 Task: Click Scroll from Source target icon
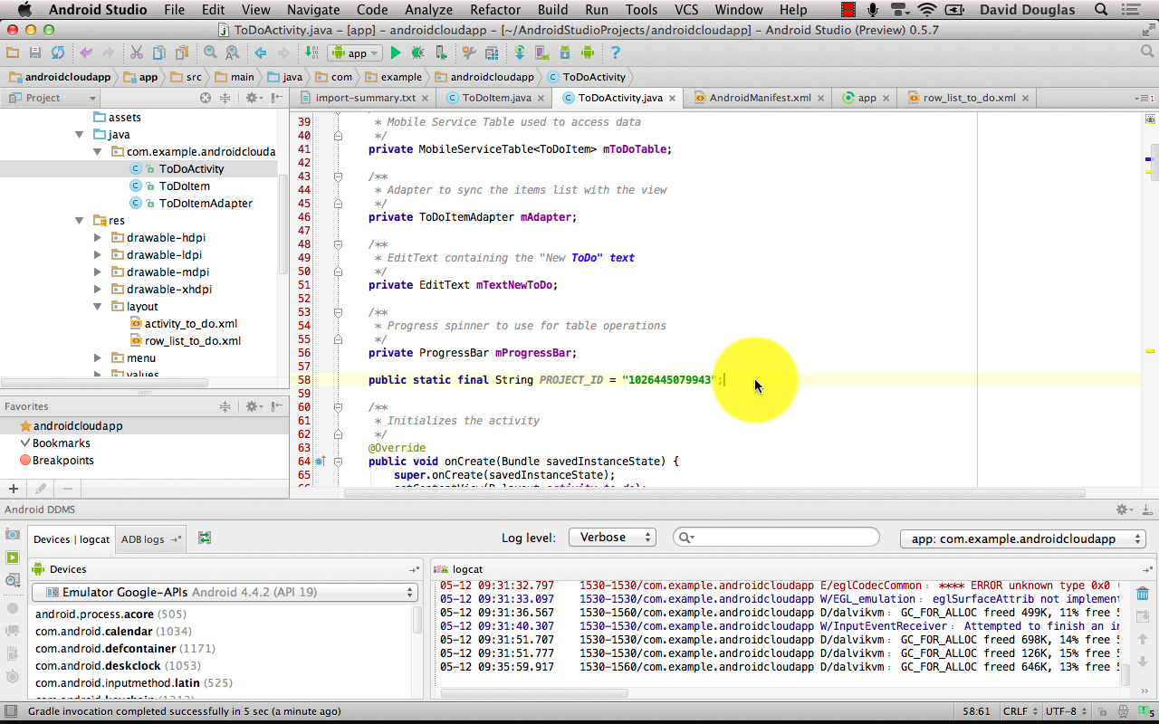click(206, 98)
